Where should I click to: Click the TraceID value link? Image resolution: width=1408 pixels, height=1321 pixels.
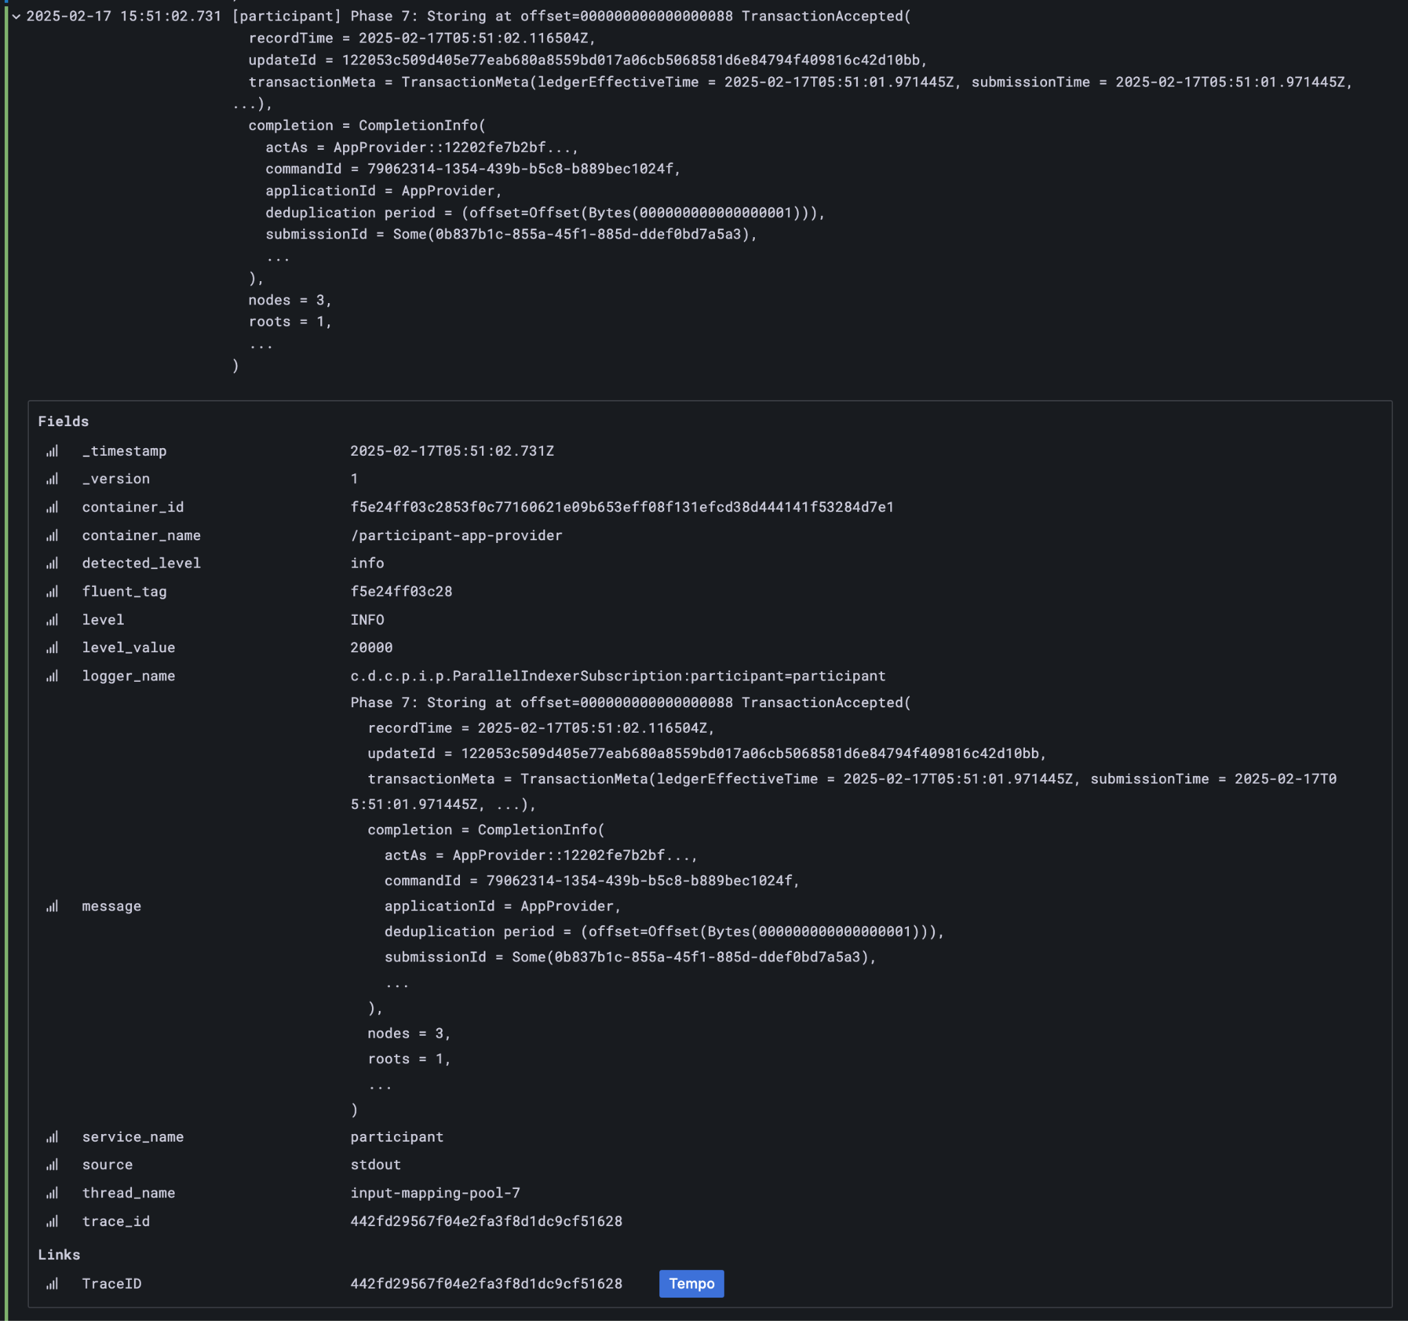pyautogui.click(x=486, y=1283)
